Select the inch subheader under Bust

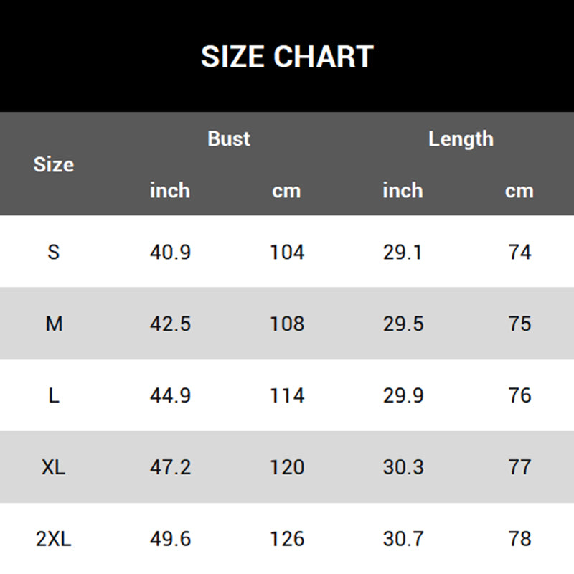(170, 191)
